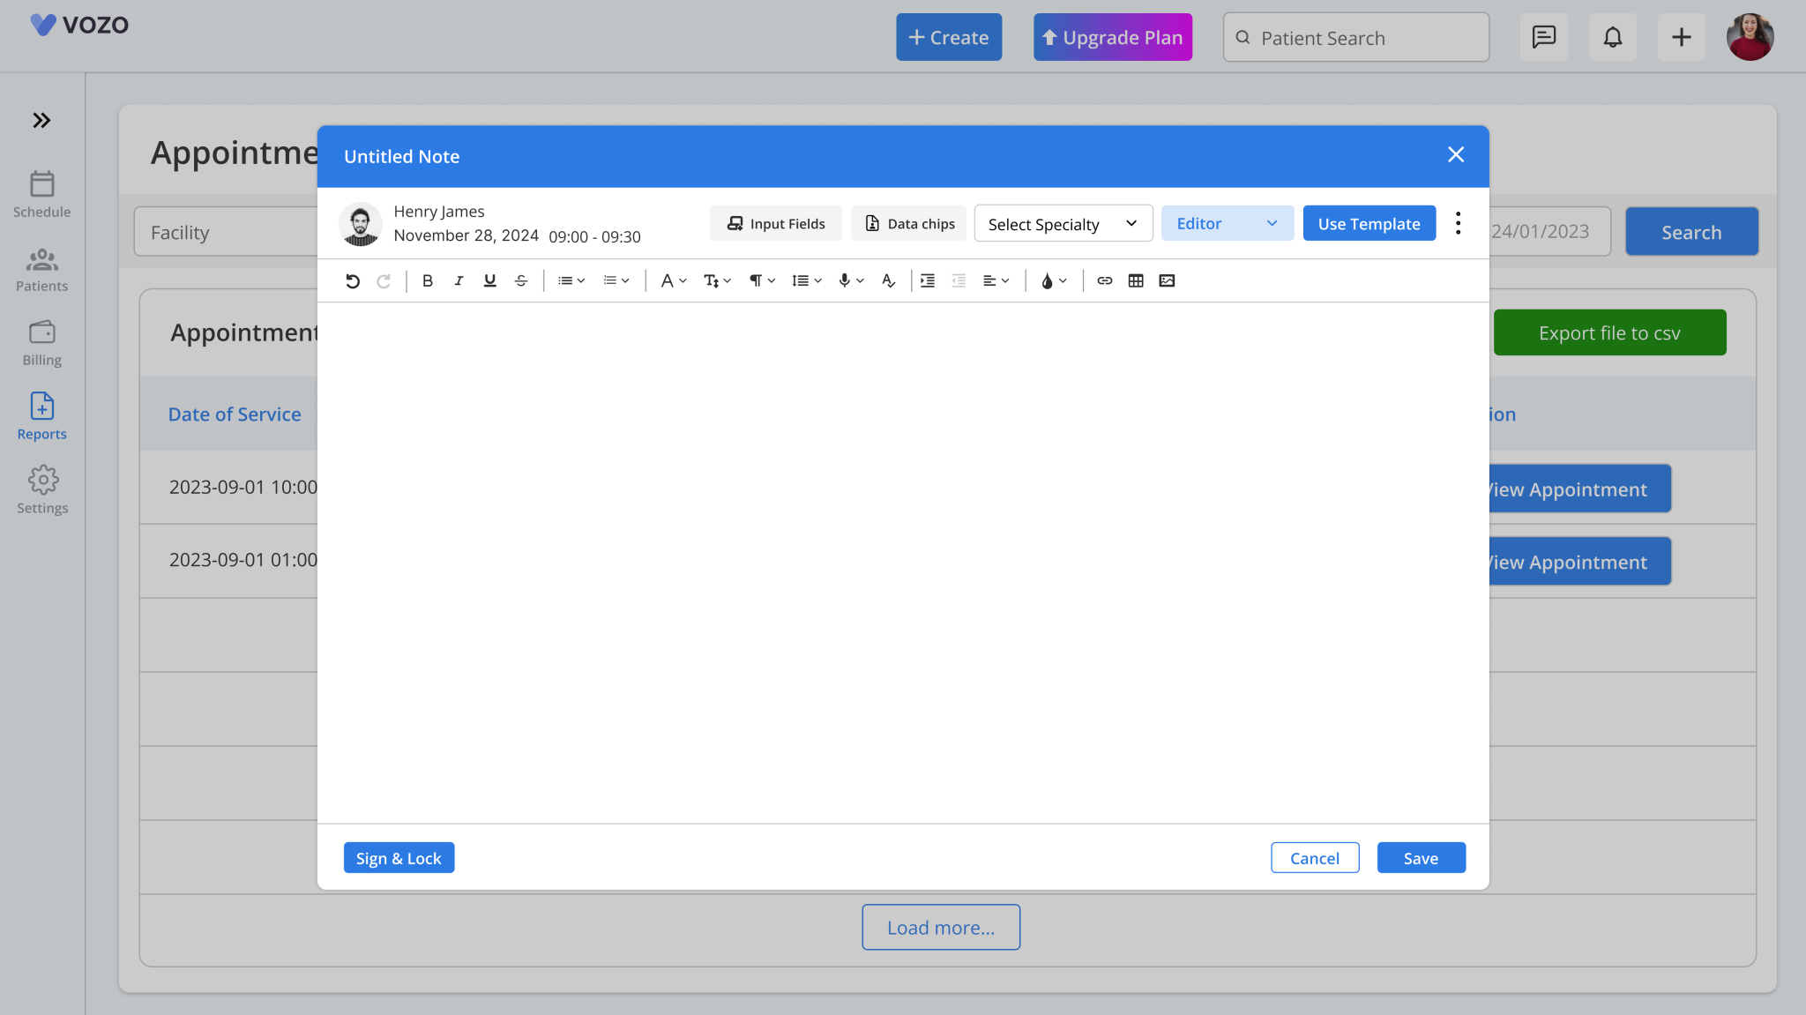Toggle bold text formatting
Image resolution: width=1806 pixels, height=1015 pixels.
point(428,280)
